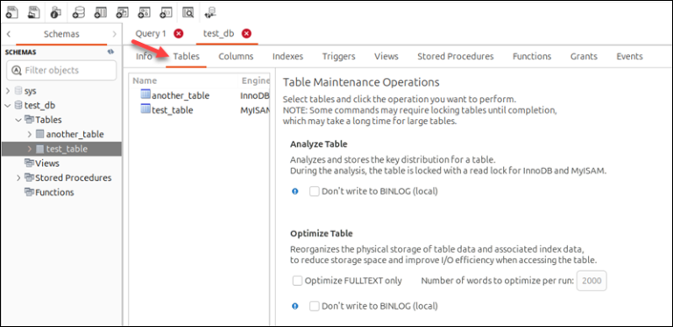Screen dimensions: 673x327
Task: Expand the sys schema
Action: [x=8, y=91]
